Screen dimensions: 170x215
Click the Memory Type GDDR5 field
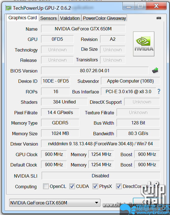click(x=60, y=123)
